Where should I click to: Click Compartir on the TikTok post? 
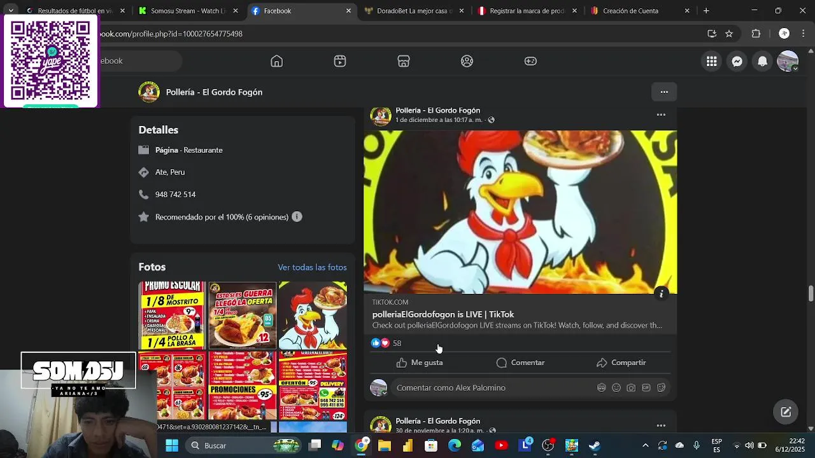click(x=621, y=363)
